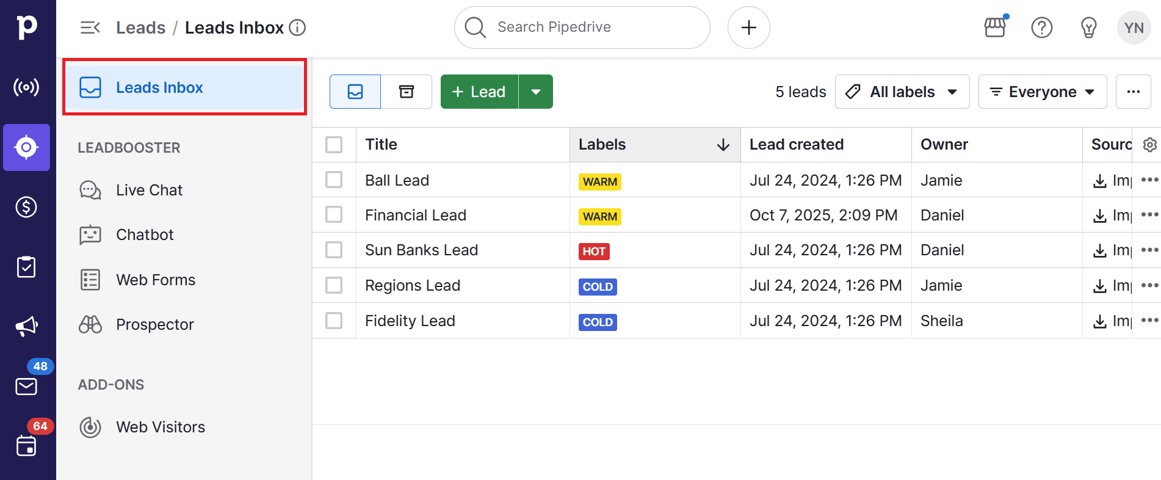Toggle the select-all checkbox in the header
The image size is (1161, 480).
pyautogui.click(x=334, y=145)
